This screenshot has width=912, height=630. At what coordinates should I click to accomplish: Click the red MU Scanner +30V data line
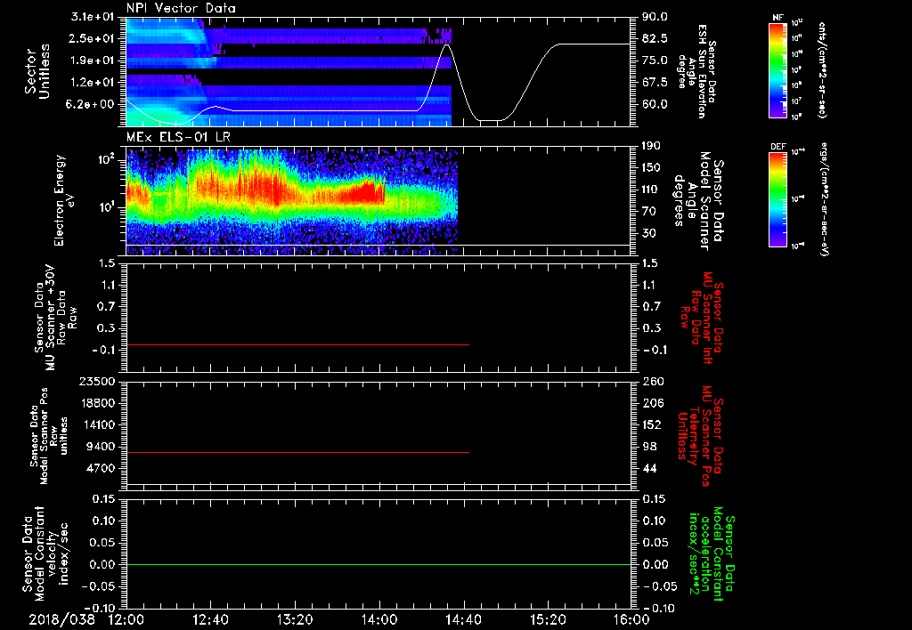pos(297,345)
